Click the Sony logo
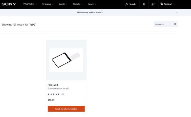The width and height of the screenshot is (191, 117). click(9, 4)
